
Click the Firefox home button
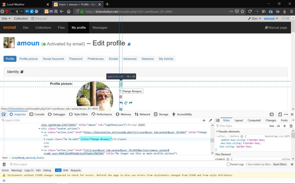pyautogui.click(x=69, y=11)
